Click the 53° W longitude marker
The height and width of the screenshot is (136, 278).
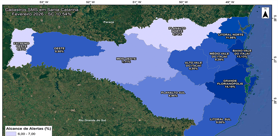(44, 2)
